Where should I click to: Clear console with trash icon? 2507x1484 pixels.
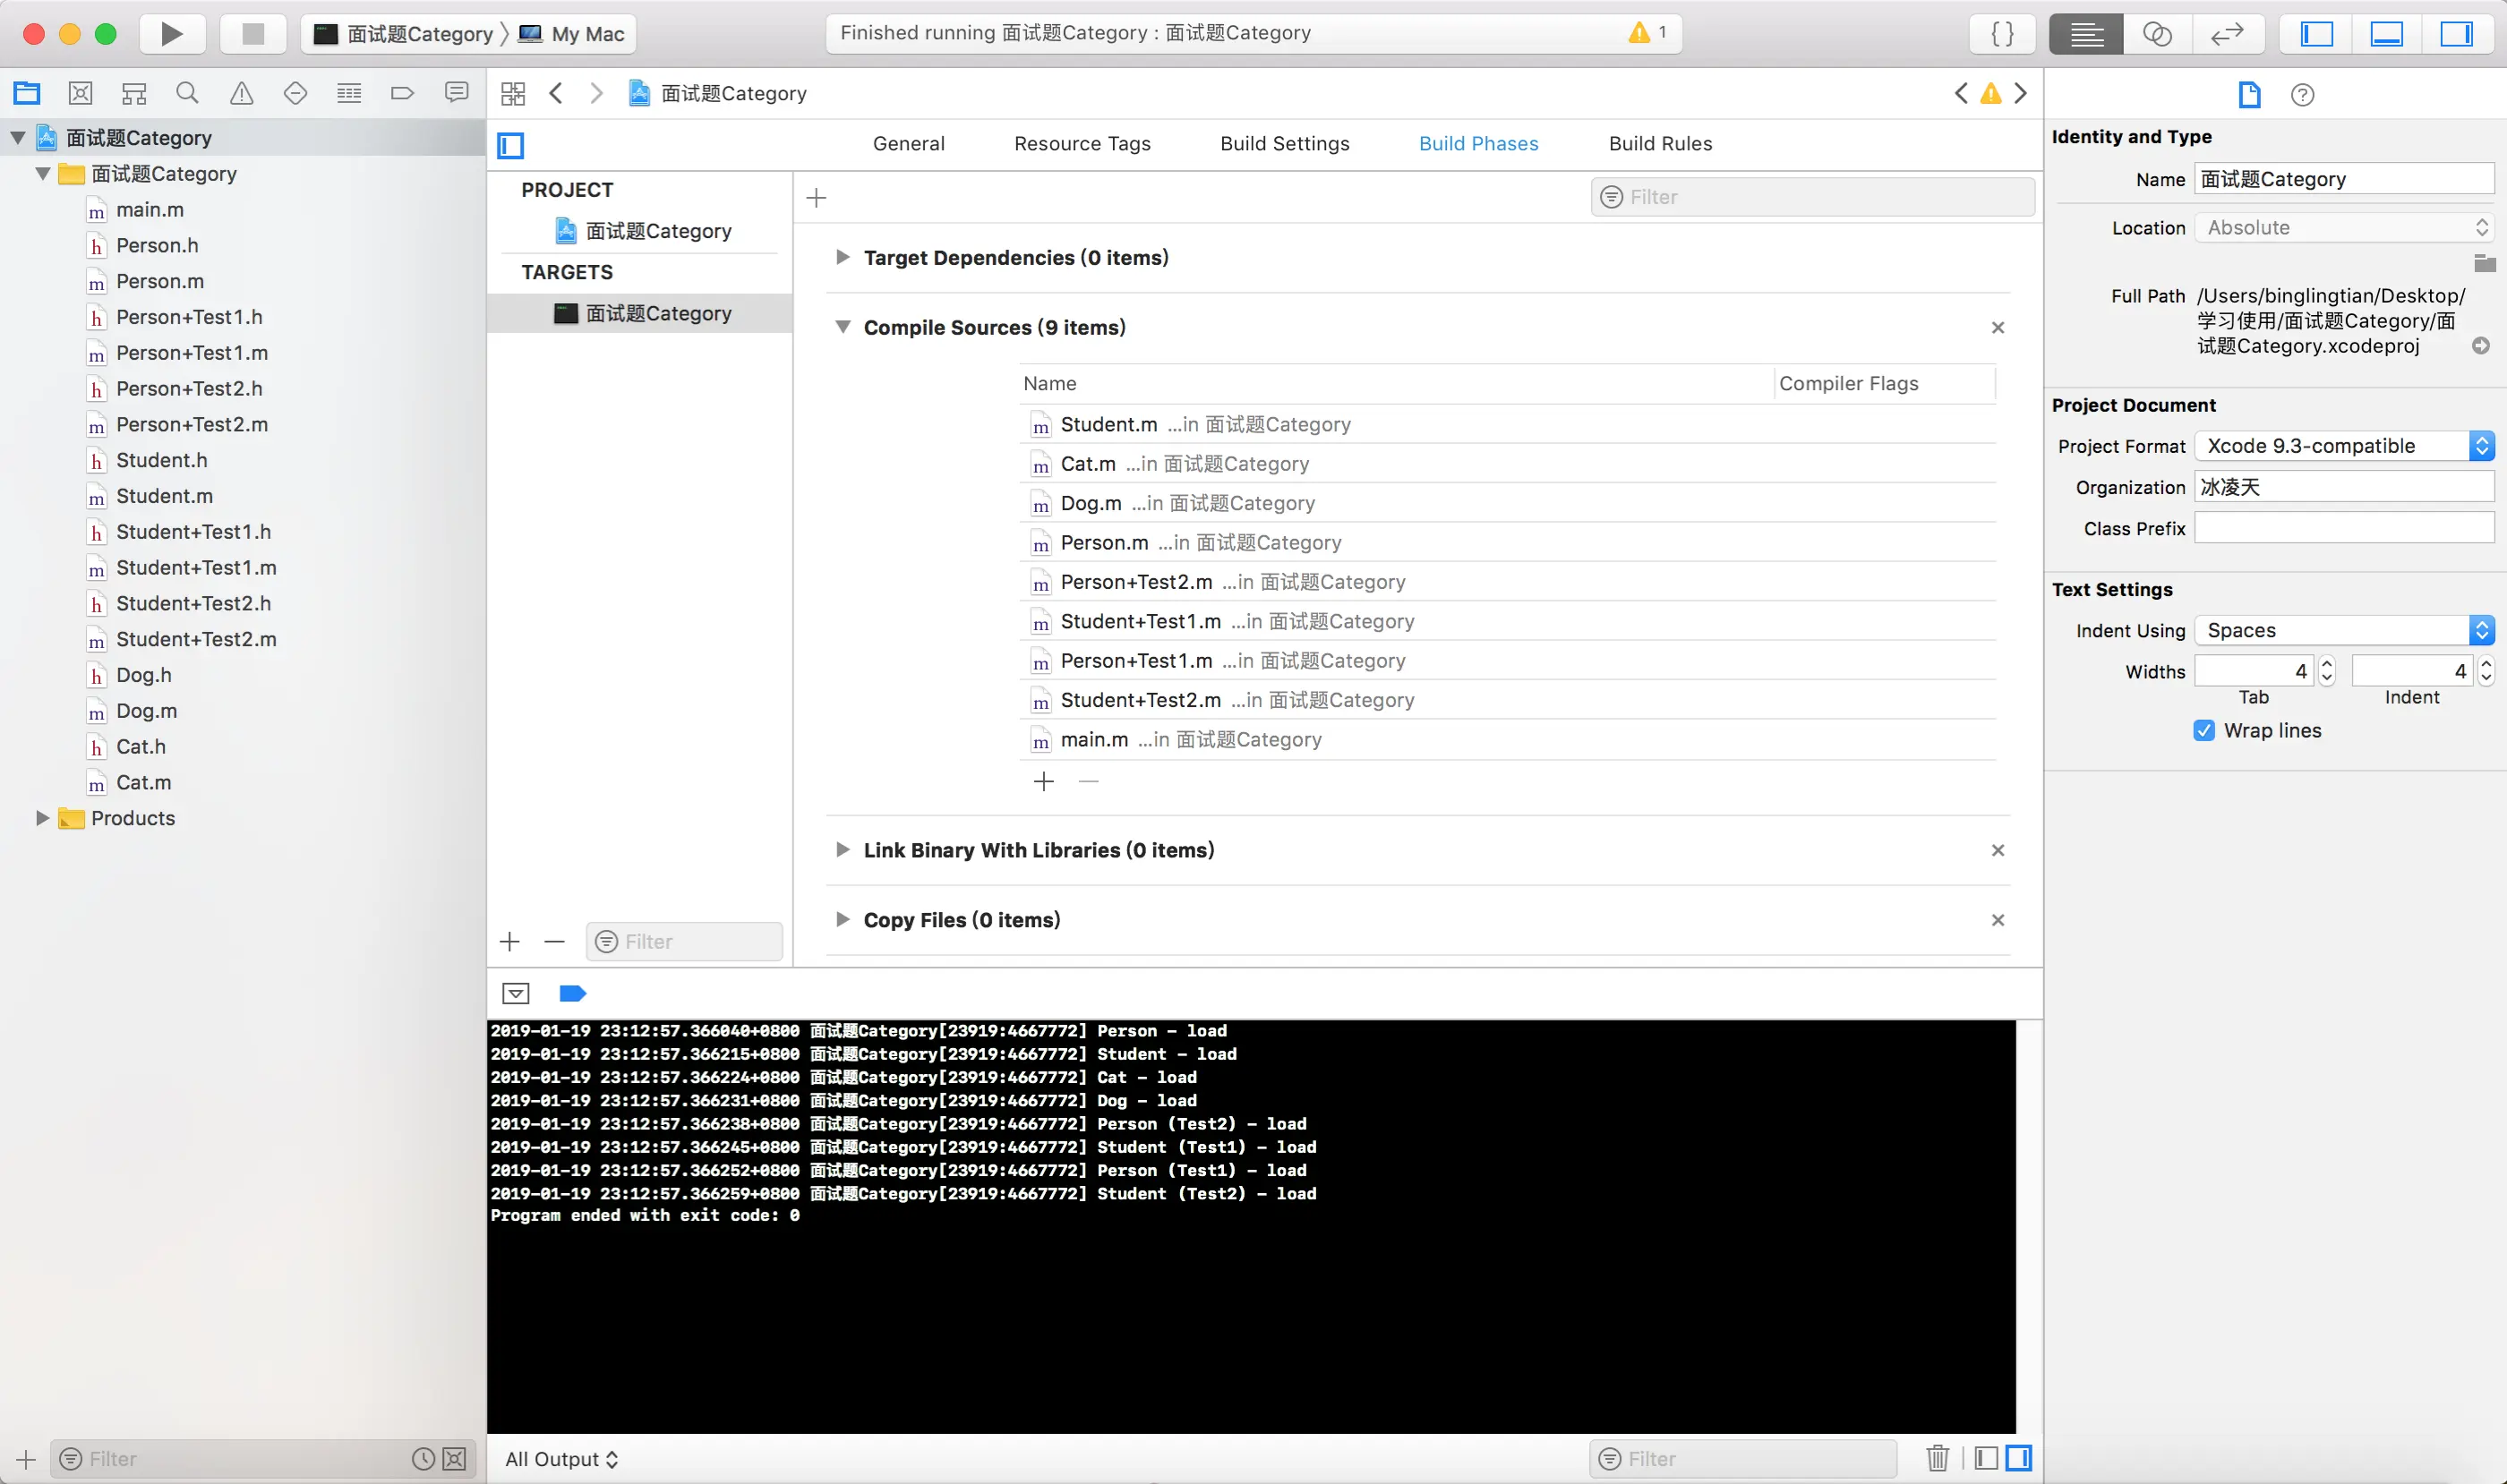1937,1458
